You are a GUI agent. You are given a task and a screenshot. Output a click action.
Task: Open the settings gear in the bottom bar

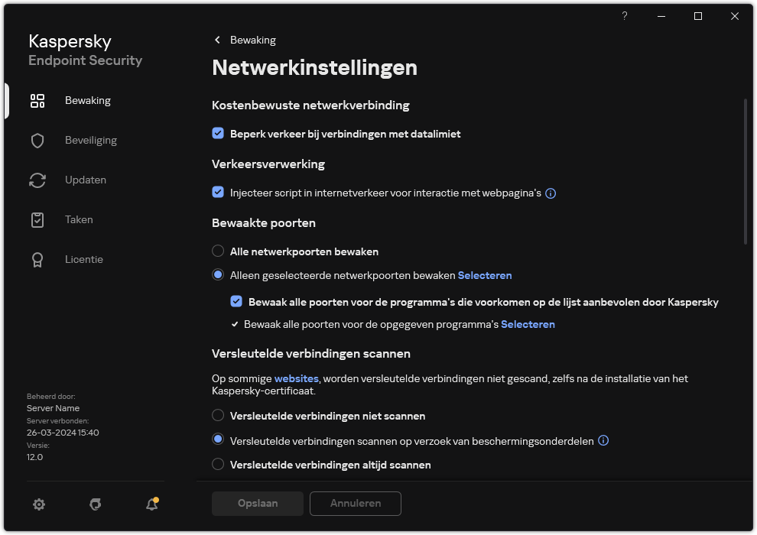click(x=38, y=504)
